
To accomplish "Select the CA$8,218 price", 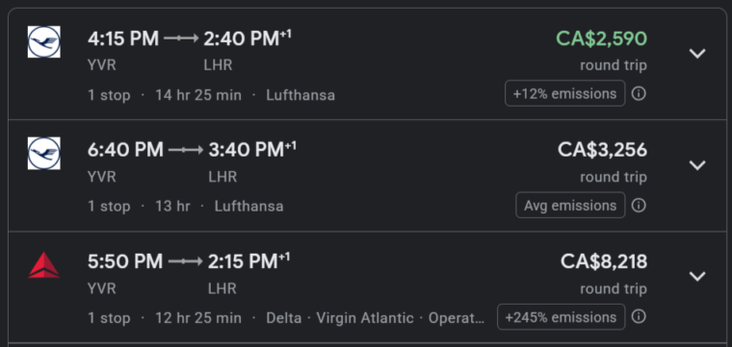I will tap(604, 261).
